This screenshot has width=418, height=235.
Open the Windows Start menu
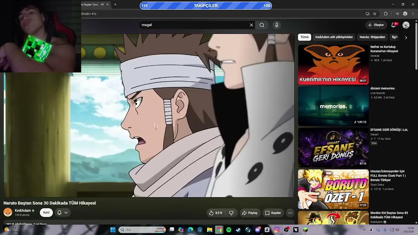pyautogui.click(x=113, y=230)
